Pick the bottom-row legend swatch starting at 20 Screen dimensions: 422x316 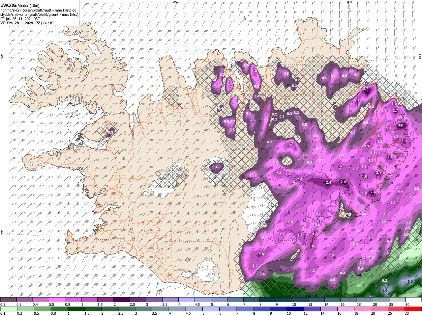coord(379,309)
